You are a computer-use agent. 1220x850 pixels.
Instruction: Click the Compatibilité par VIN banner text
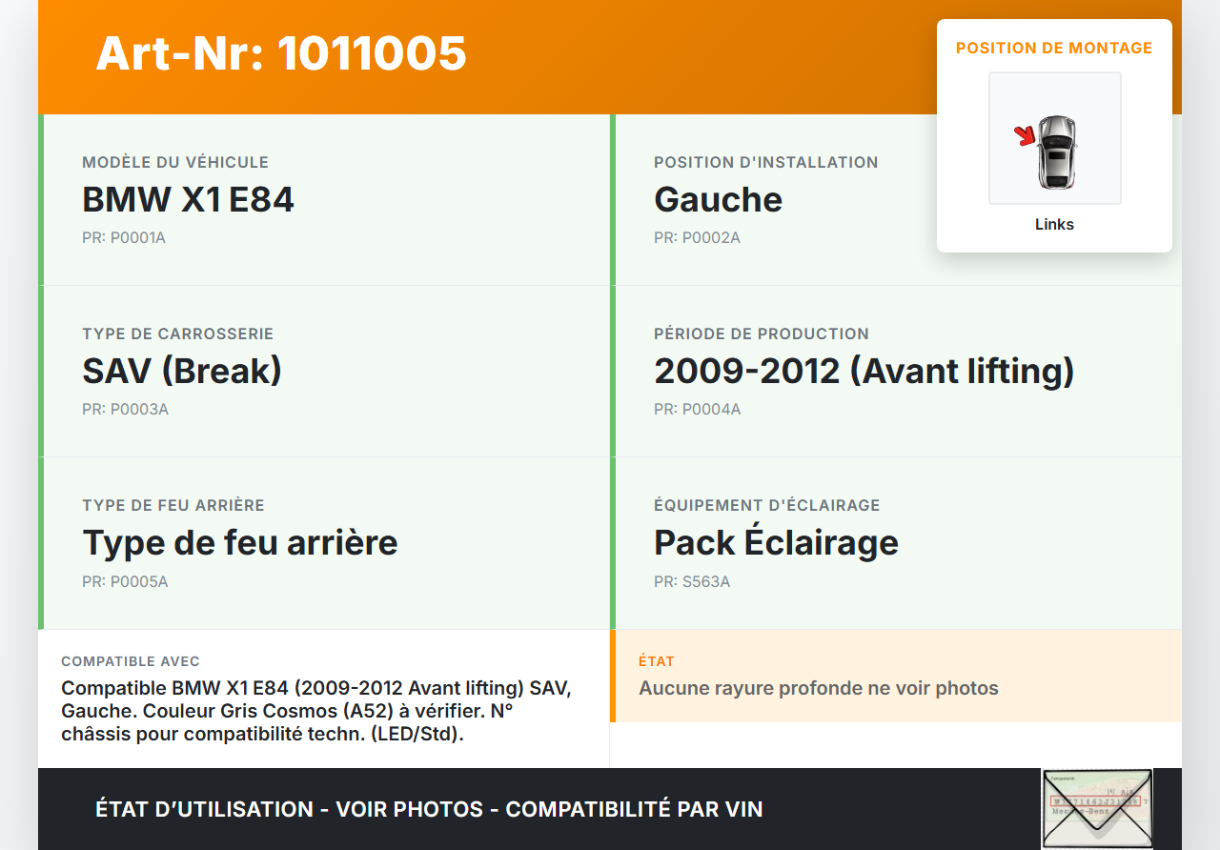tap(634, 809)
